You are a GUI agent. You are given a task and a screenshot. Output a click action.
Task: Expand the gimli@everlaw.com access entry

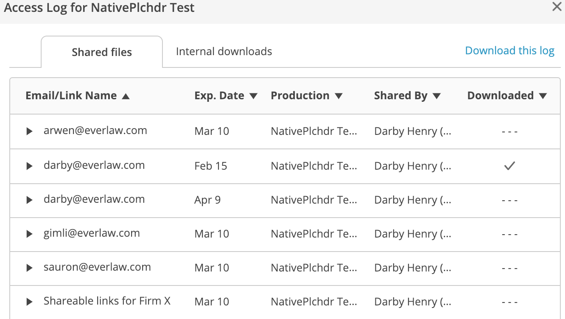pos(29,234)
